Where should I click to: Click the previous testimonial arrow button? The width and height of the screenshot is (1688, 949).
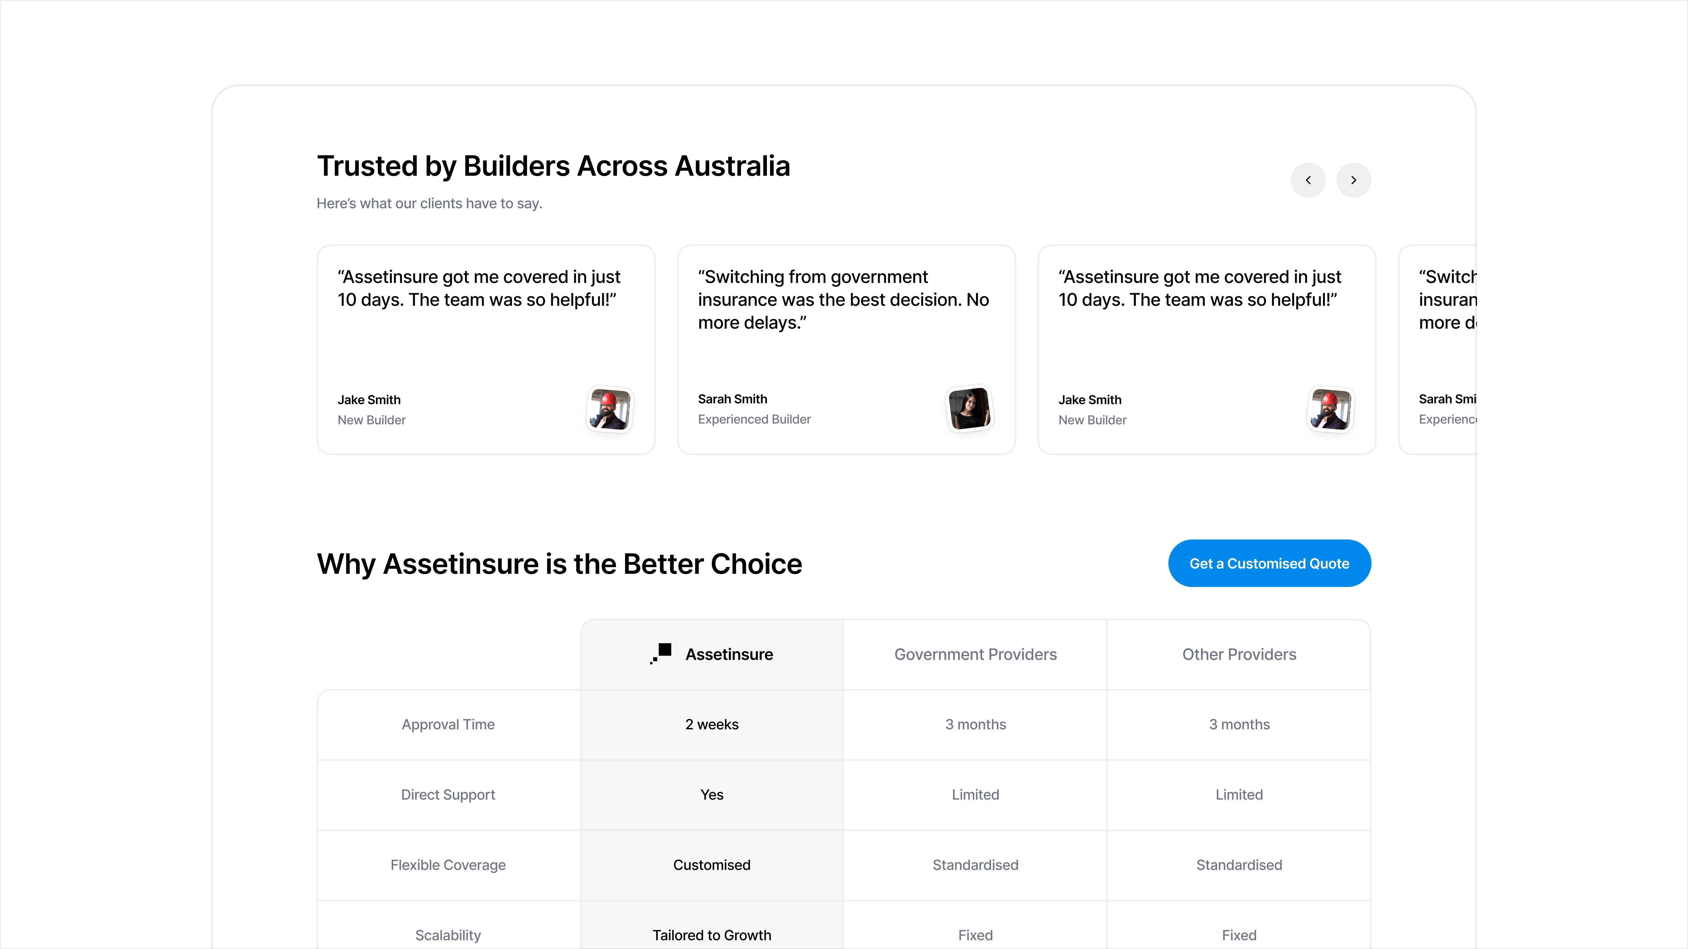coord(1308,180)
